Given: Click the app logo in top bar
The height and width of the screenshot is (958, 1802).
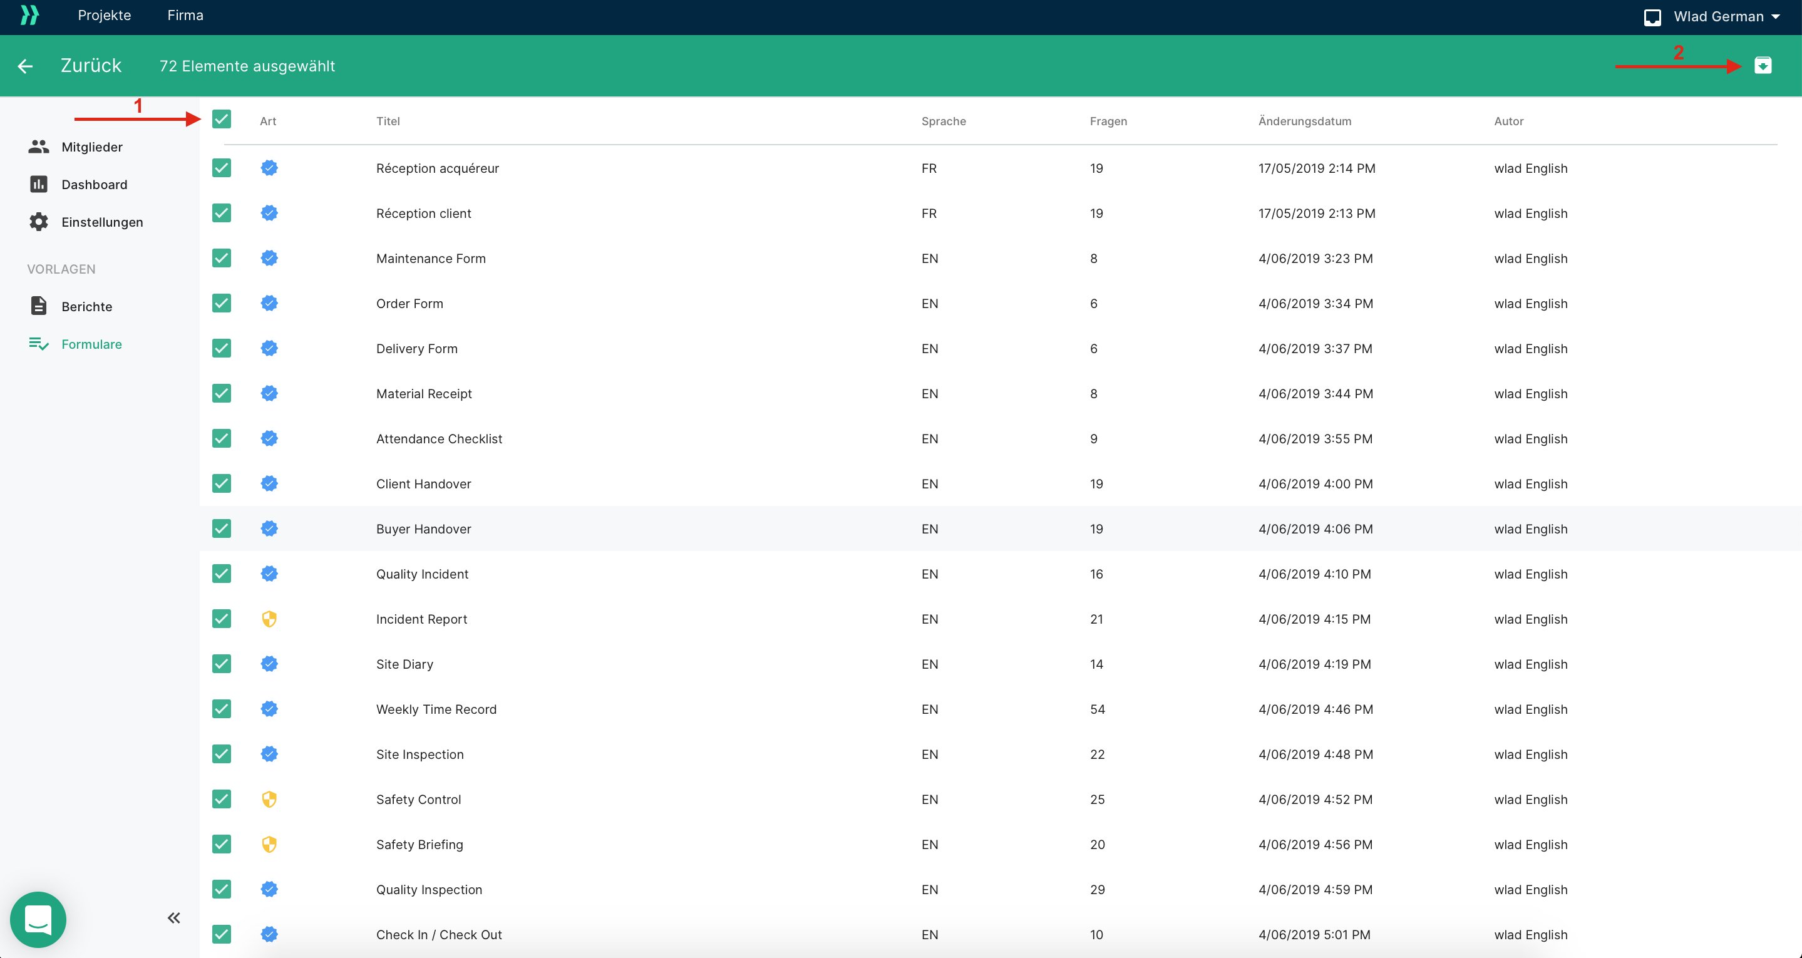Looking at the screenshot, I should tap(29, 16).
